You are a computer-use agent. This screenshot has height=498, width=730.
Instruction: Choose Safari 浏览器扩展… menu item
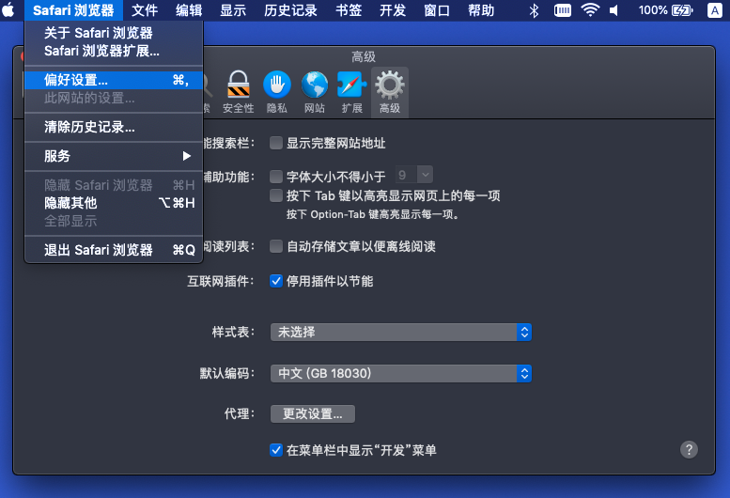114,51
